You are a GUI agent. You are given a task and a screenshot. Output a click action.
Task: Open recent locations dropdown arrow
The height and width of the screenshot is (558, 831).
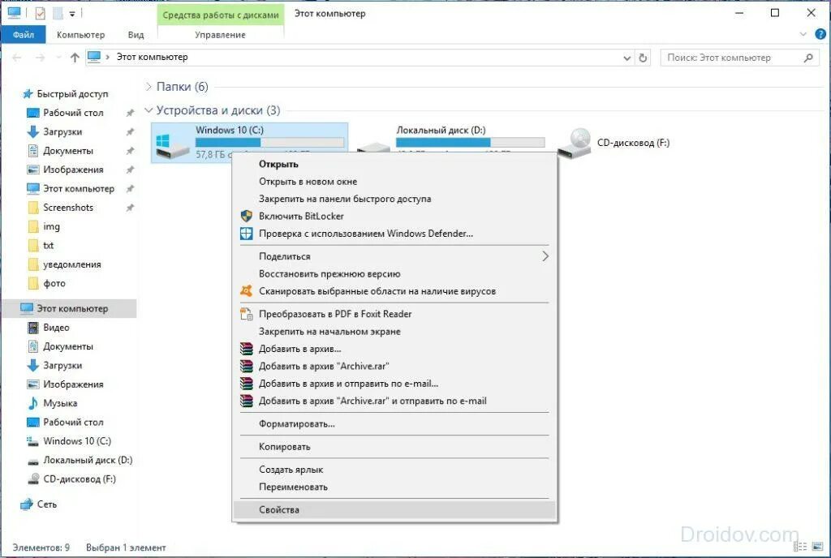[58, 57]
